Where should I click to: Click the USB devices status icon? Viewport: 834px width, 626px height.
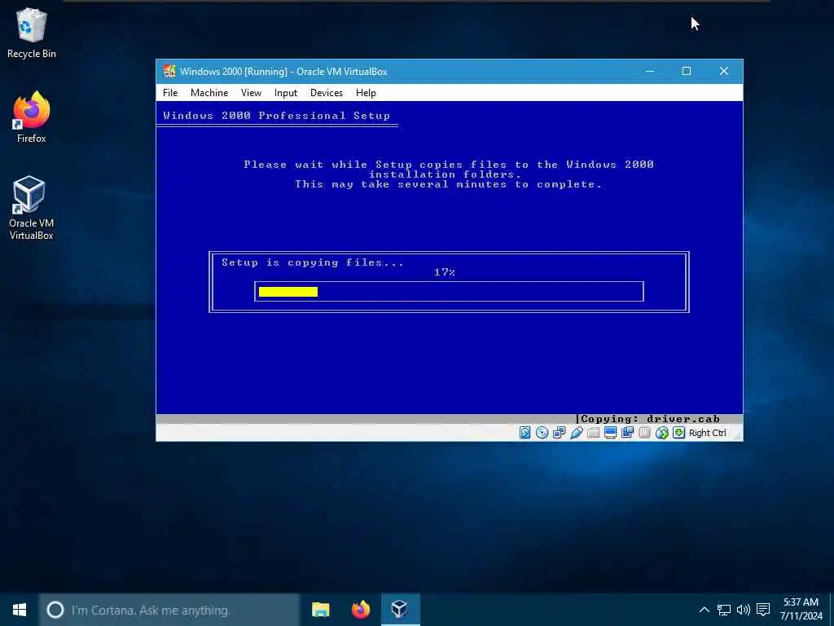coord(576,433)
